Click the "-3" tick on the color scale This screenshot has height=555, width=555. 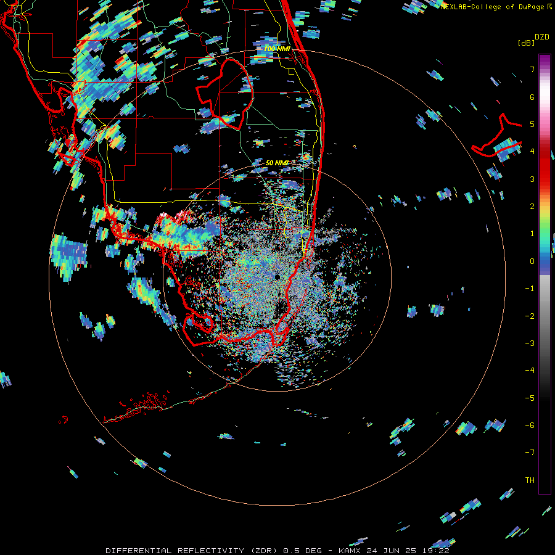point(530,343)
